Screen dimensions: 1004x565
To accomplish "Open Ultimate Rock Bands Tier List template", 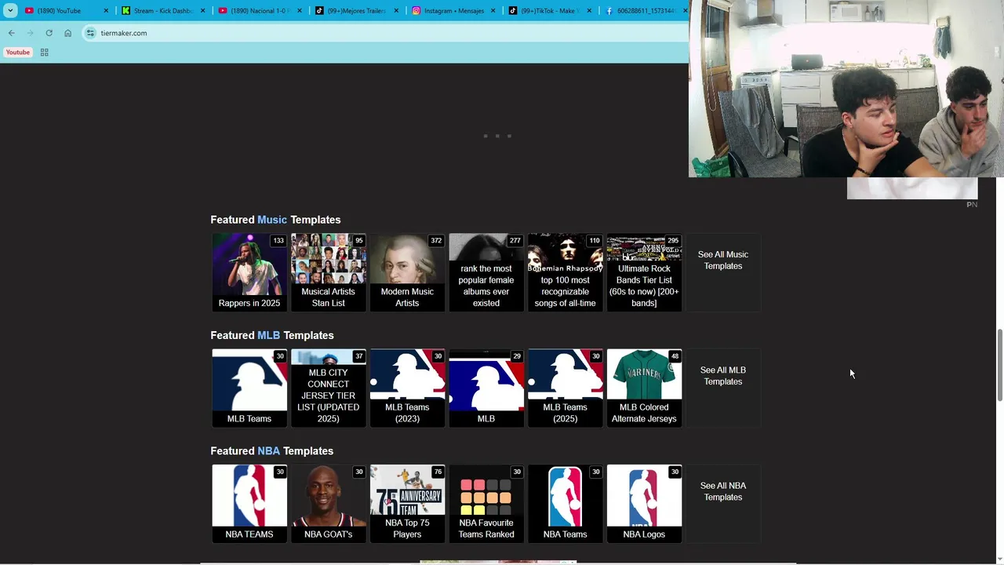I will click(644, 272).
